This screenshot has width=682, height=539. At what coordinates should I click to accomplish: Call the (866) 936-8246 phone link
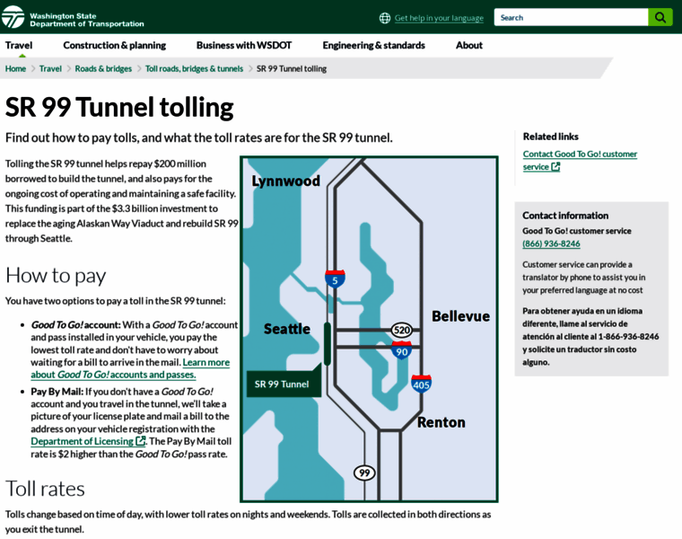pyautogui.click(x=551, y=243)
